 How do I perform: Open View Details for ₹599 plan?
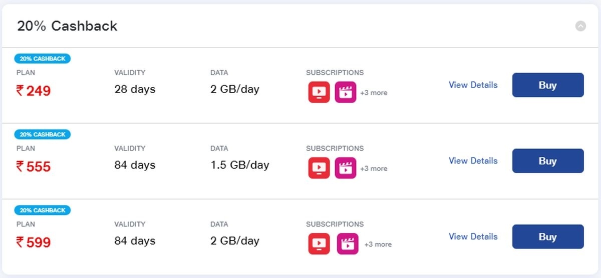[473, 236]
